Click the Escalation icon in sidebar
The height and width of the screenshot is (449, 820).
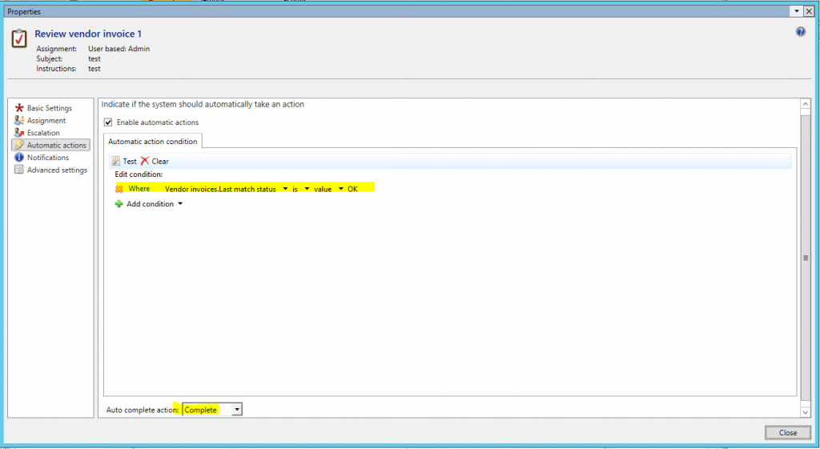click(19, 133)
